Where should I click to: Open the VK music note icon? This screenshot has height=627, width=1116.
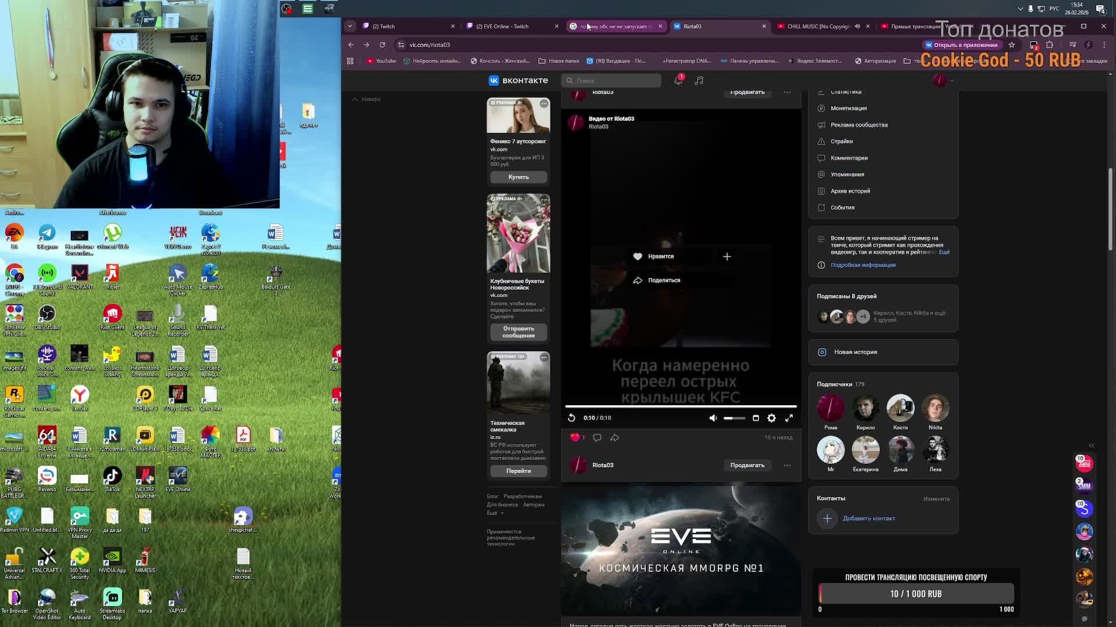pos(699,81)
